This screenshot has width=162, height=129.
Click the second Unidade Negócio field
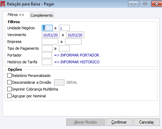click(x=64, y=28)
